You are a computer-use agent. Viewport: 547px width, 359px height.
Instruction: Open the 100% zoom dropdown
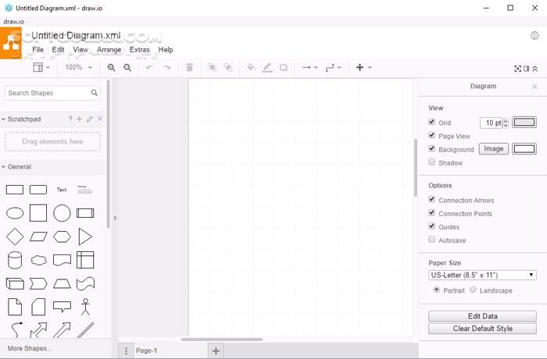click(x=78, y=67)
